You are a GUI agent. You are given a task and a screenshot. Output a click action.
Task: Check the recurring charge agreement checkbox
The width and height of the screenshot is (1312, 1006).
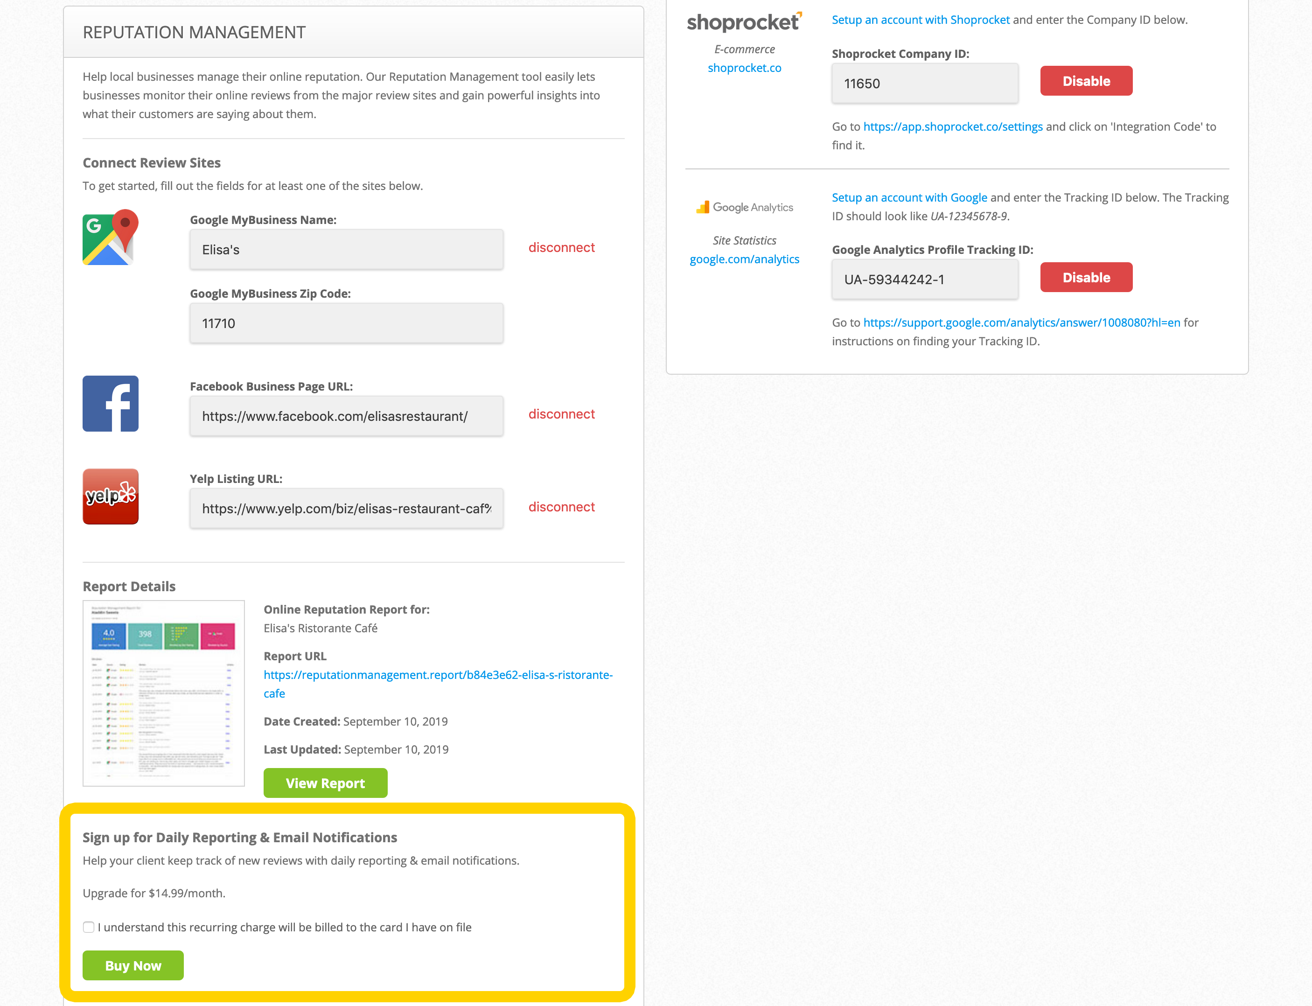pyautogui.click(x=88, y=926)
